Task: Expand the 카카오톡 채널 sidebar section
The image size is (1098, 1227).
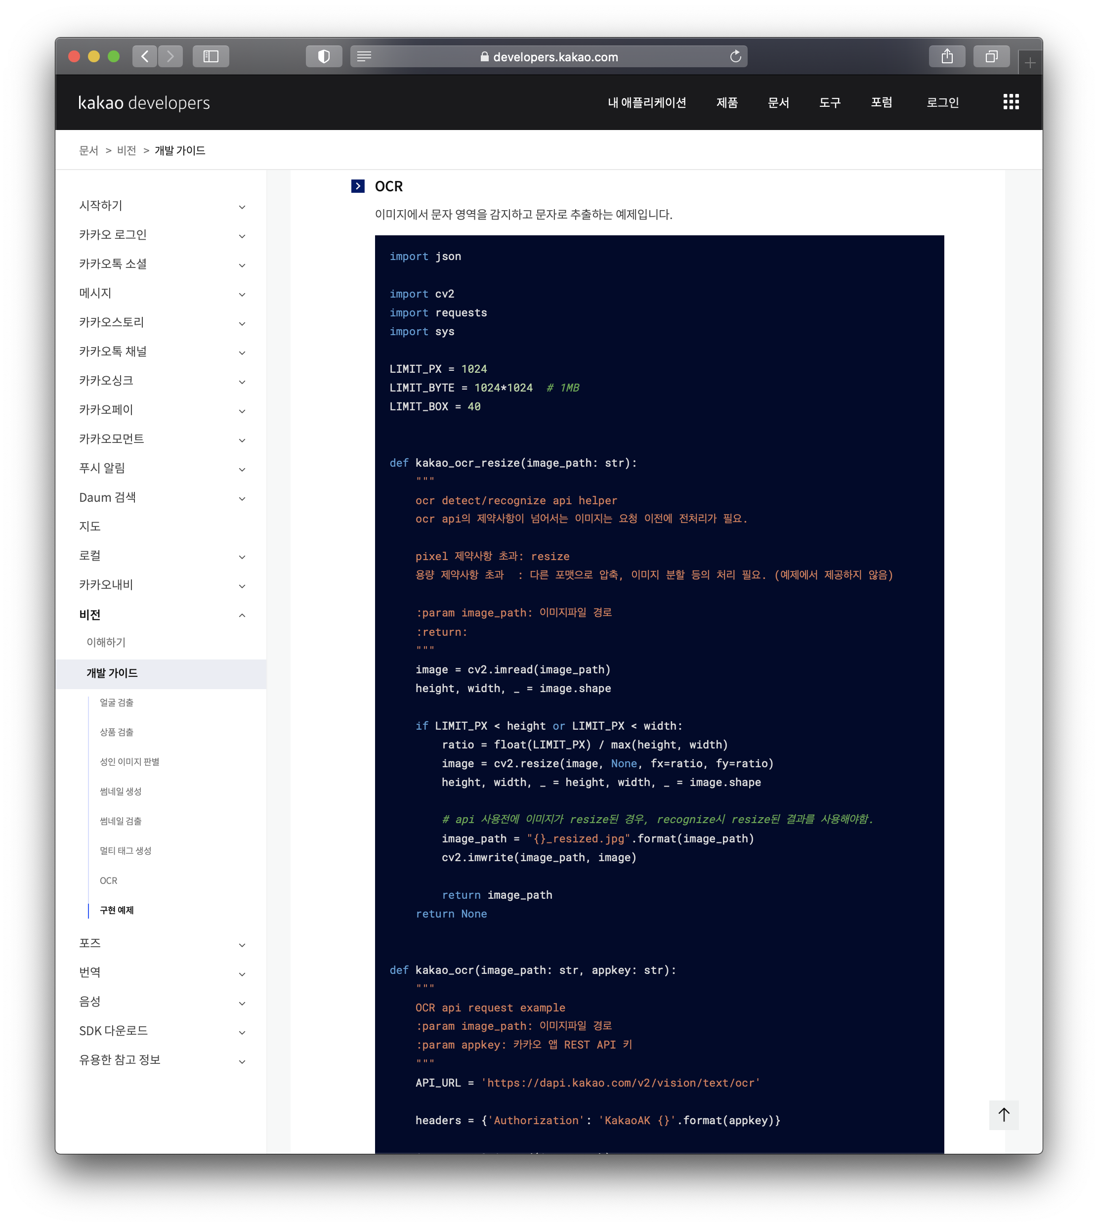Action: point(162,351)
